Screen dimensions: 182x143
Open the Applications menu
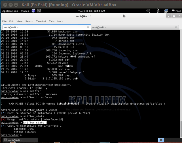tap(10, 11)
